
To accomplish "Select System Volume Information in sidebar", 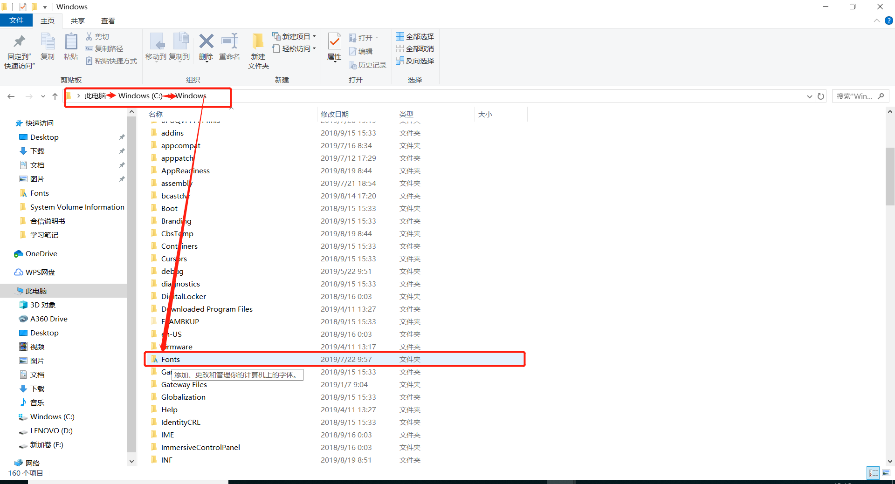I will tap(77, 207).
